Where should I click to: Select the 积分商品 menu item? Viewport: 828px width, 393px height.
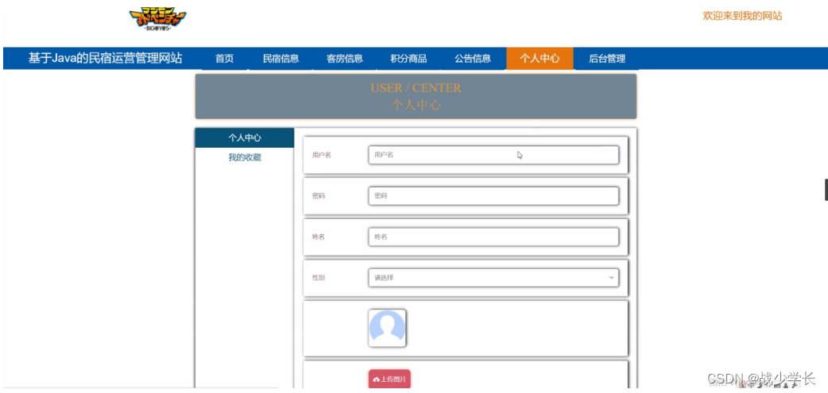[x=408, y=59]
